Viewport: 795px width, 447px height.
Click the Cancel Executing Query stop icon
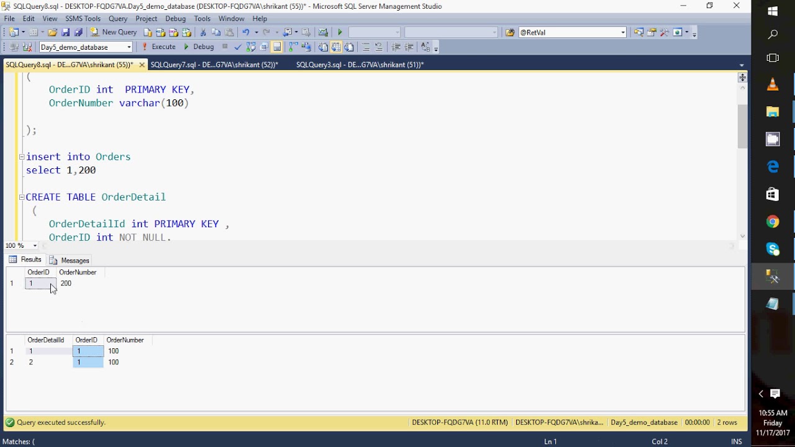[x=225, y=46]
